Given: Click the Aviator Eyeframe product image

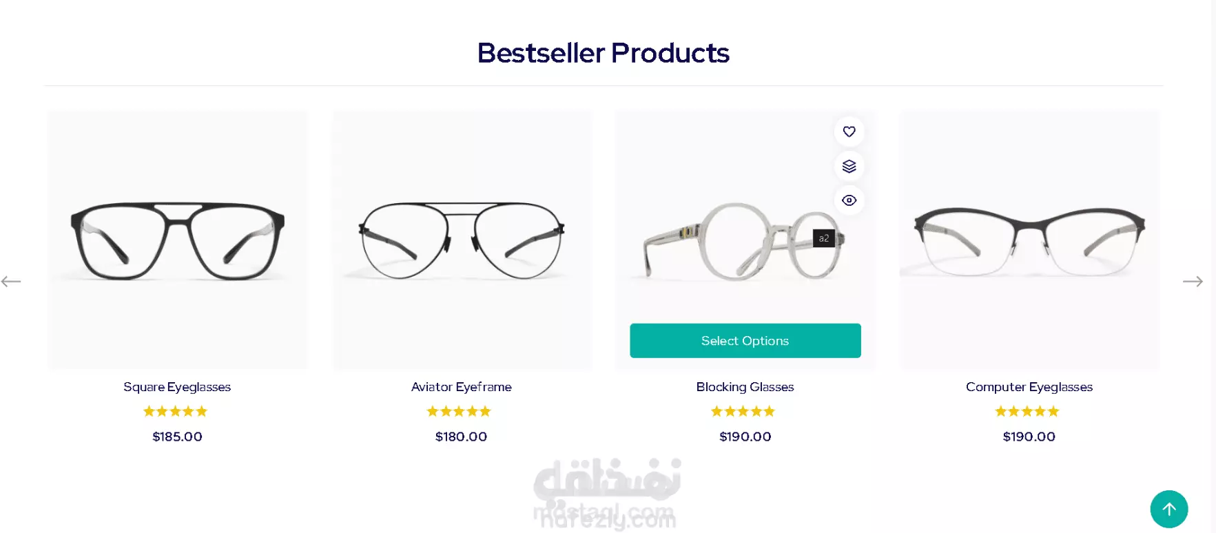Looking at the screenshot, I should 461,240.
